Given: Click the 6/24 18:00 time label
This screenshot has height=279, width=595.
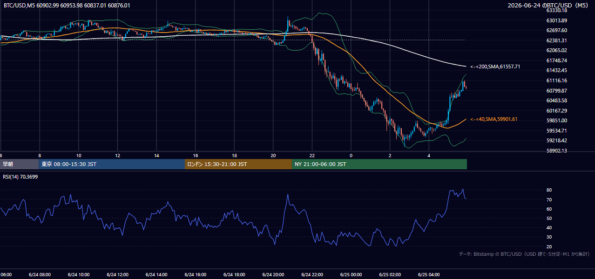Looking at the screenshot, I should [x=234, y=274].
